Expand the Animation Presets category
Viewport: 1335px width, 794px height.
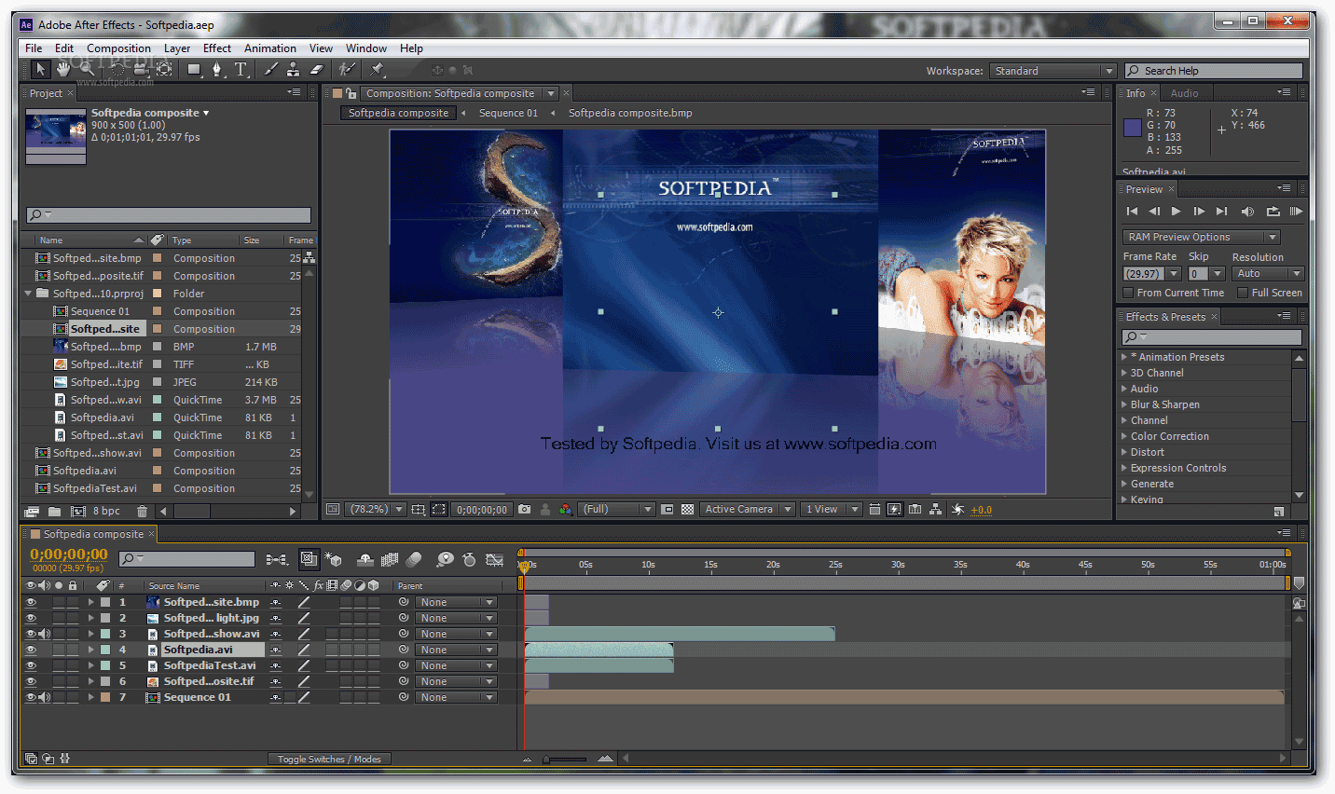coord(1124,357)
